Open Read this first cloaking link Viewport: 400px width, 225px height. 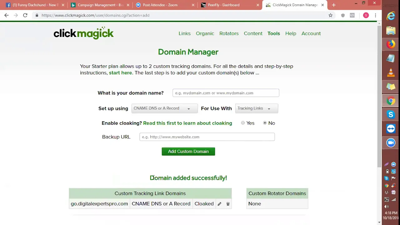187,123
